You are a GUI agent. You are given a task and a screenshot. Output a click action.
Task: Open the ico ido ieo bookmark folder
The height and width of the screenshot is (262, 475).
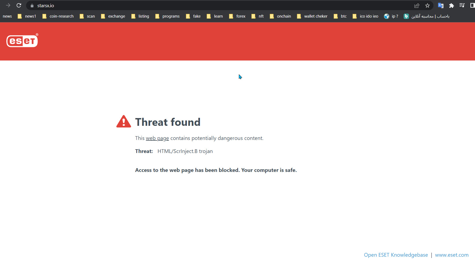point(366,16)
